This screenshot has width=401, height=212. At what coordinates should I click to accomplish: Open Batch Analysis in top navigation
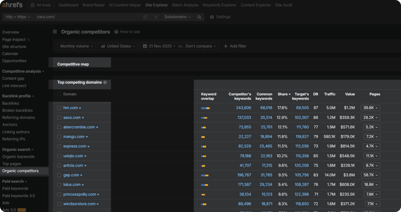point(185,5)
